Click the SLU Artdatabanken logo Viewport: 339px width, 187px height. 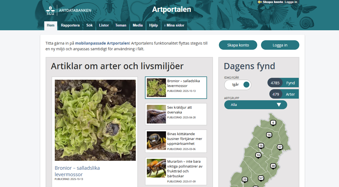(69, 10)
